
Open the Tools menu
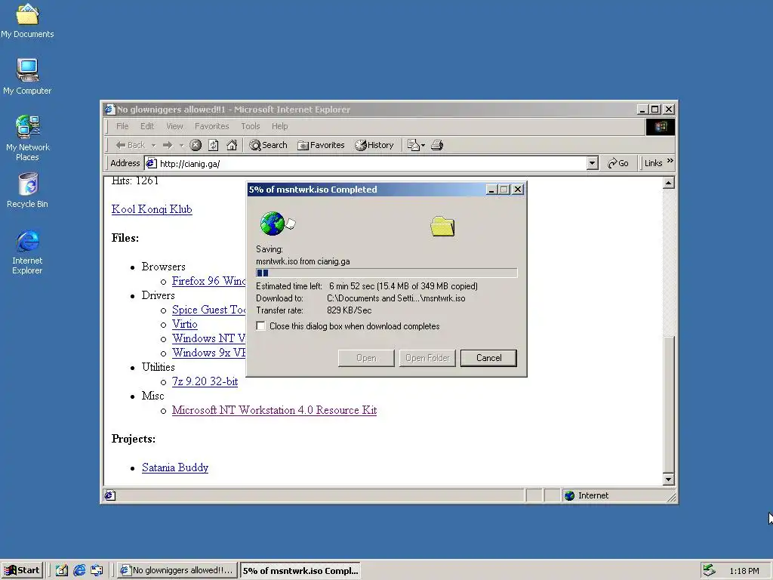pos(251,126)
